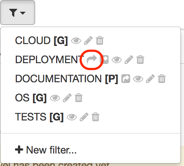Screen dimensions: 184x166
Task: Select the TESTS [G] filter
Action: click(39, 117)
